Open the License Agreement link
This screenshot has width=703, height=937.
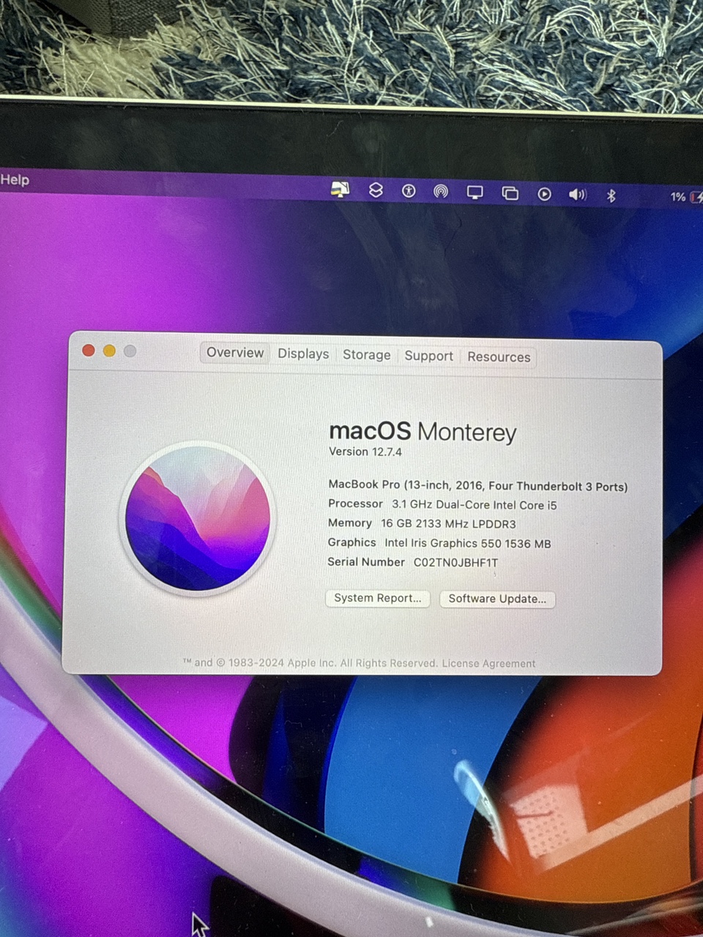tap(488, 663)
